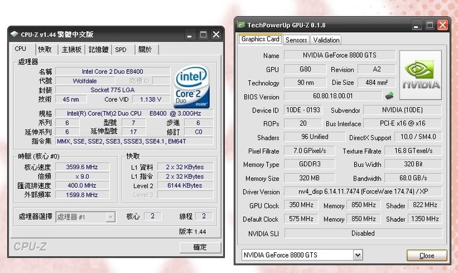This screenshot has width=458, height=273.
Task: Click the Shader clock value 822 MHz
Action: (425, 205)
